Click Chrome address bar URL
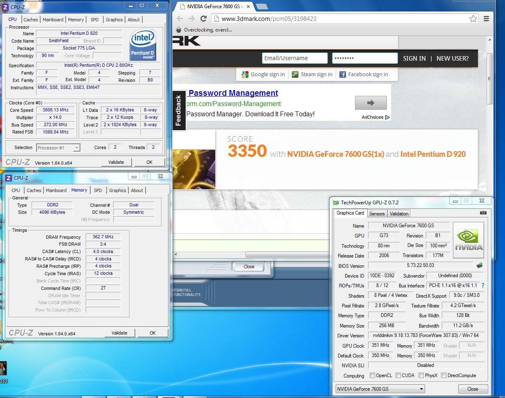This screenshot has height=398, width=505. [269, 18]
